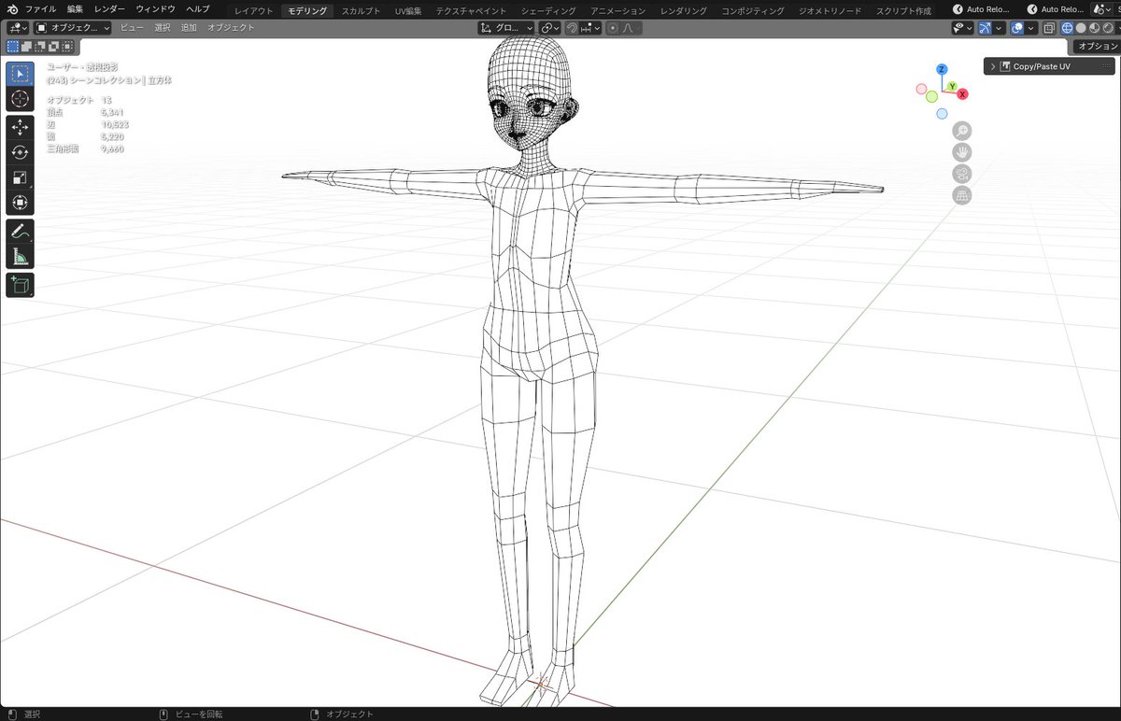Select material preview viewport shading
The width and height of the screenshot is (1121, 721).
tap(1094, 28)
